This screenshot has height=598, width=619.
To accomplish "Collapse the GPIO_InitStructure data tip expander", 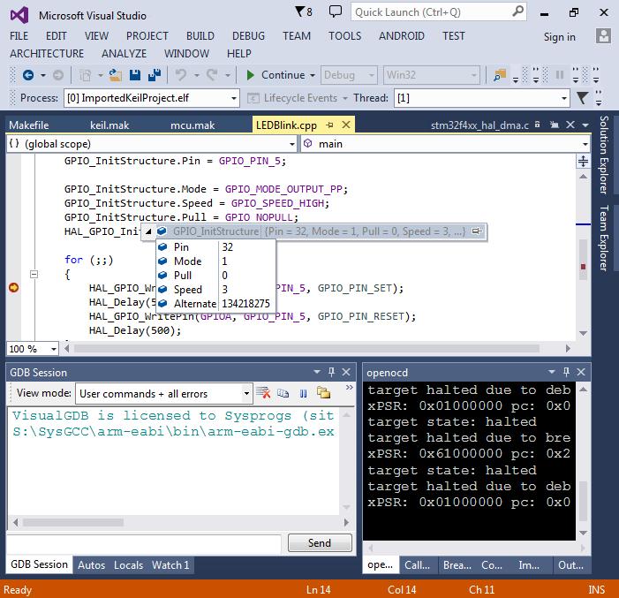I will pyautogui.click(x=148, y=231).
